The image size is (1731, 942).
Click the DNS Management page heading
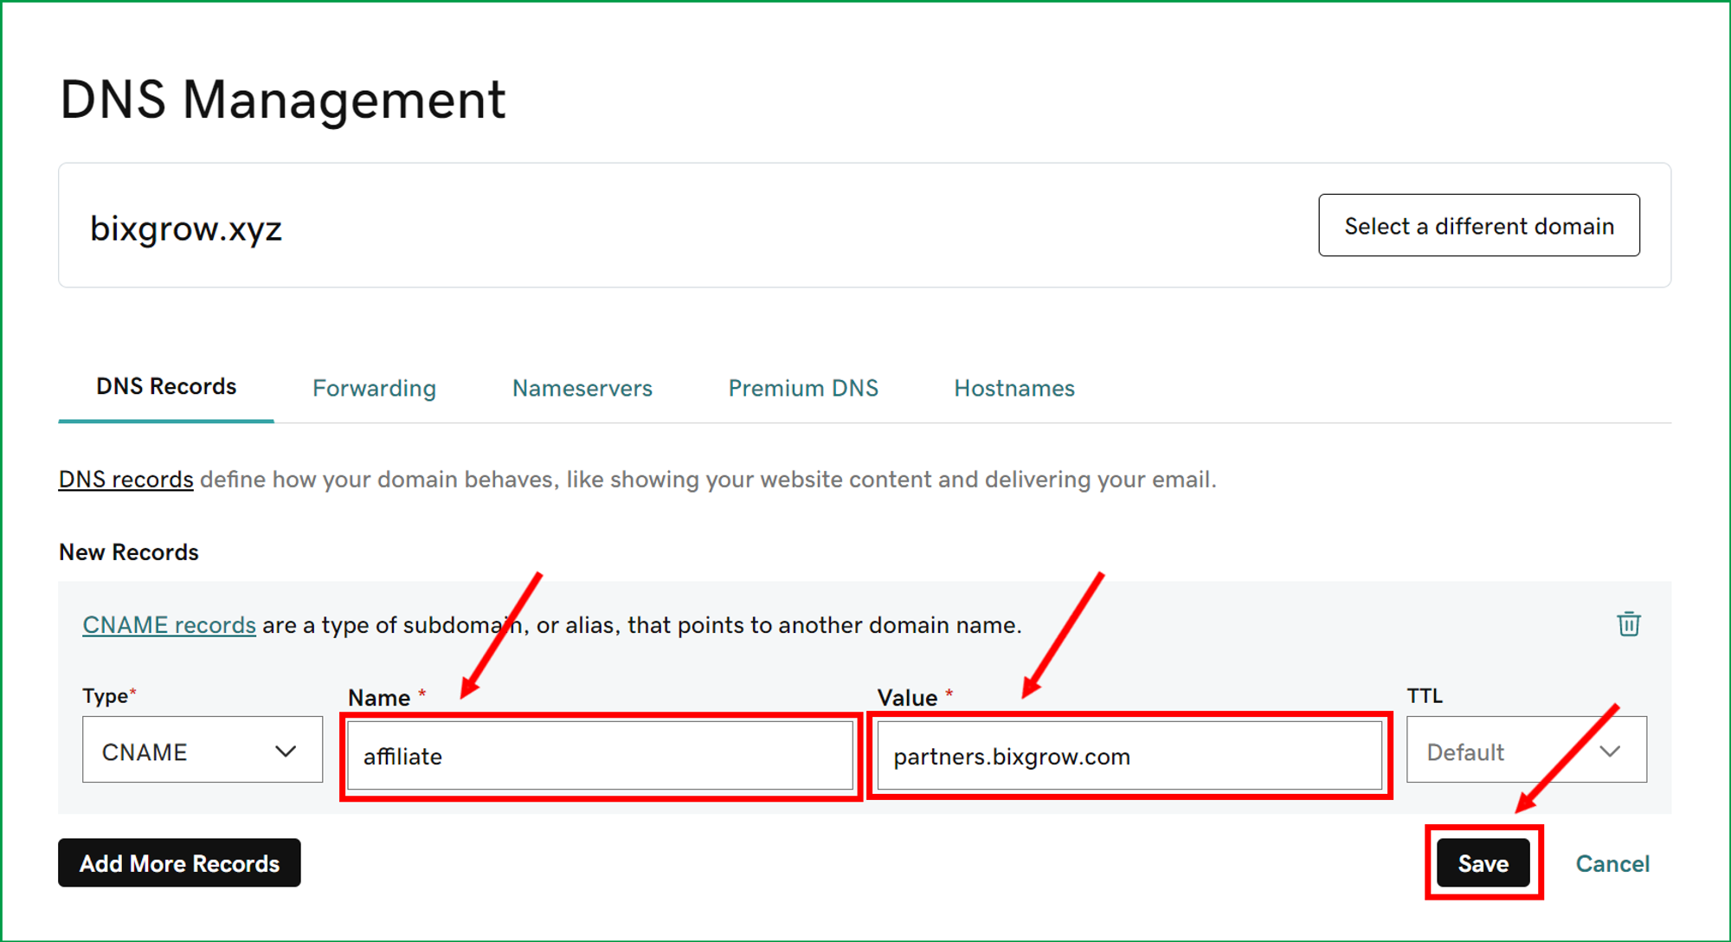282,100
